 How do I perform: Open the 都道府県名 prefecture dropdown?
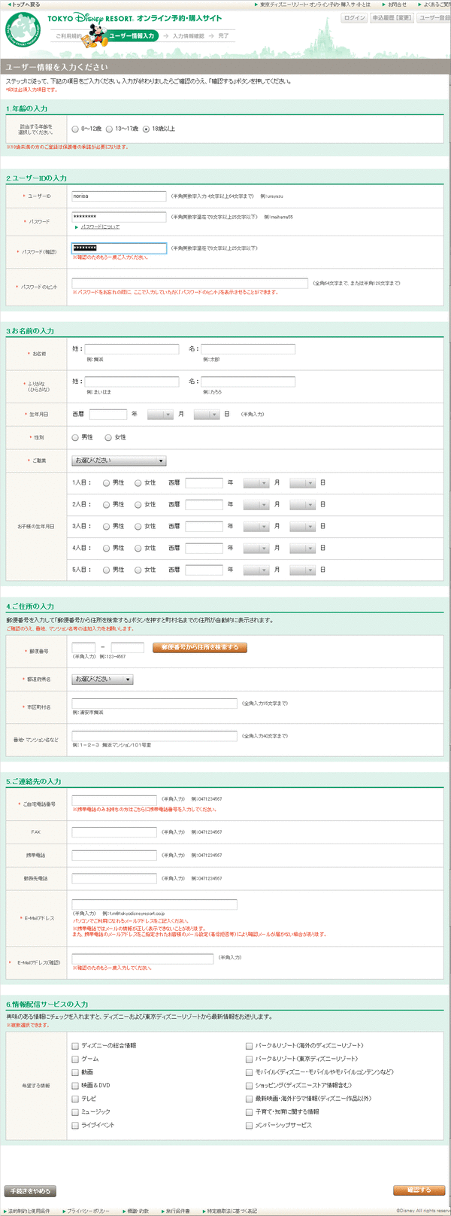point(102,679)
